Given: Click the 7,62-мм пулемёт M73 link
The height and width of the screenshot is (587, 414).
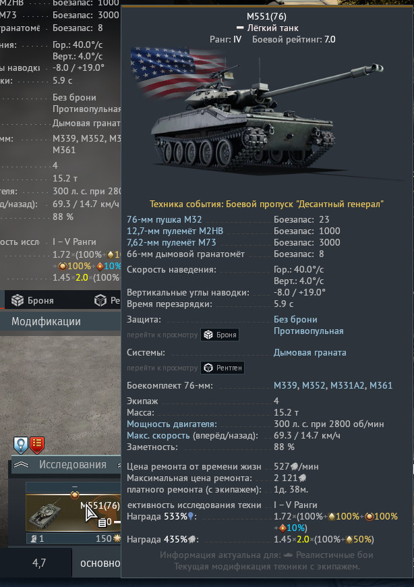Looking at the screenshot, I should (x=171, y=243).
